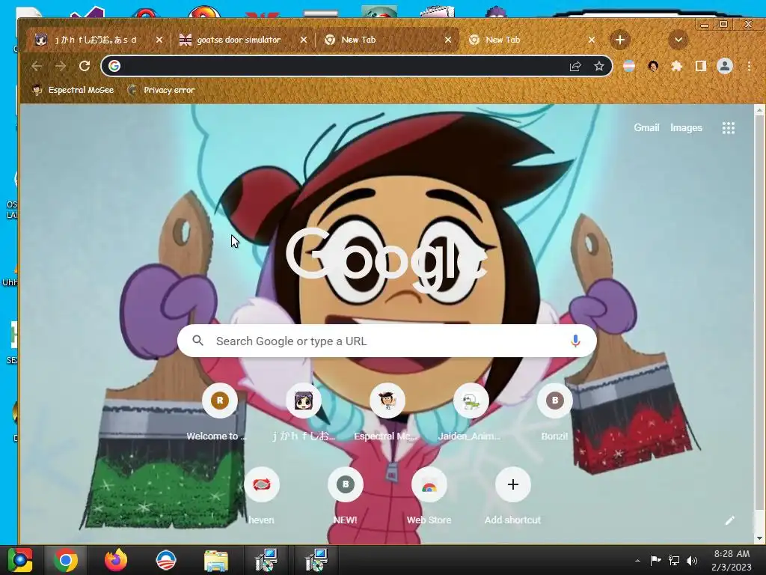Open the Images link
This screenshot has height=575, width=766.
tap(686, 127)
